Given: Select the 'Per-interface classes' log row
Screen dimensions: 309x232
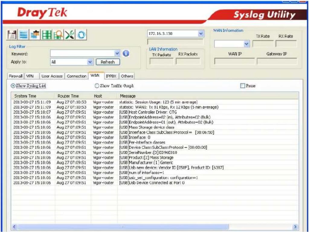Looking at the screenshot, I should coord(155,142).
